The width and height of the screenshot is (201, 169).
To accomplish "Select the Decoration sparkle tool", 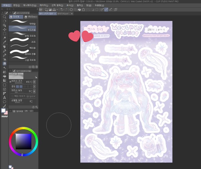I will tap(4, 68).
